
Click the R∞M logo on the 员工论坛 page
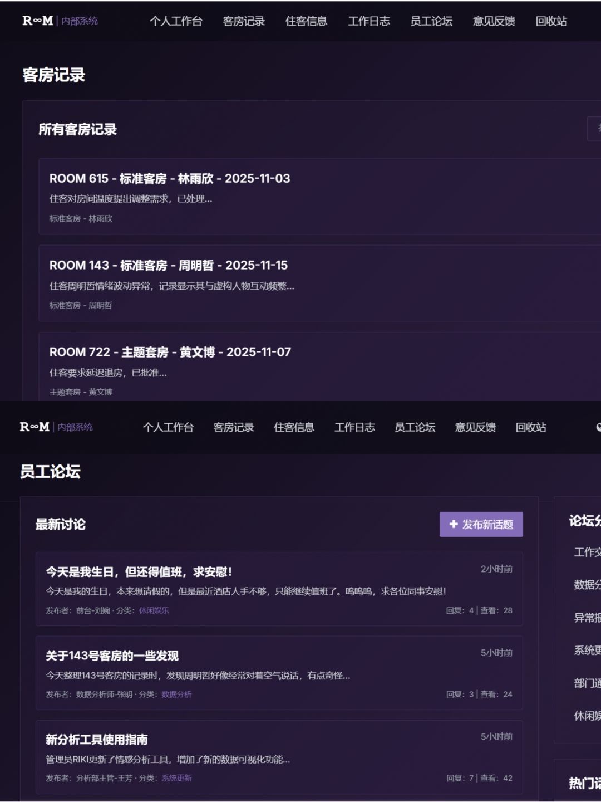coord(35,427)
